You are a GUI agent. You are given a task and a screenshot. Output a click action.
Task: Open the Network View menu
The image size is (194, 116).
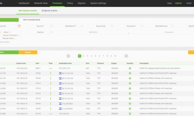coord(41,3)
